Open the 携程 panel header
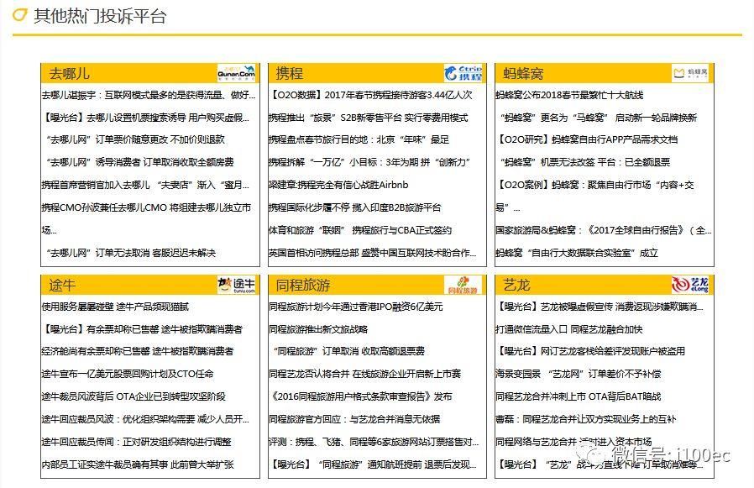The width and height of the screenshot is (754, 488). point(377,73)
